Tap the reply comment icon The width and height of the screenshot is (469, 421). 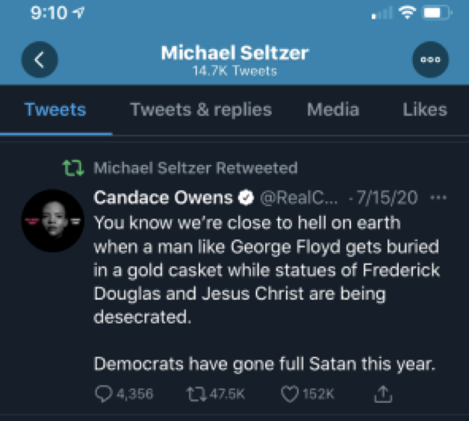pos(104,393)
